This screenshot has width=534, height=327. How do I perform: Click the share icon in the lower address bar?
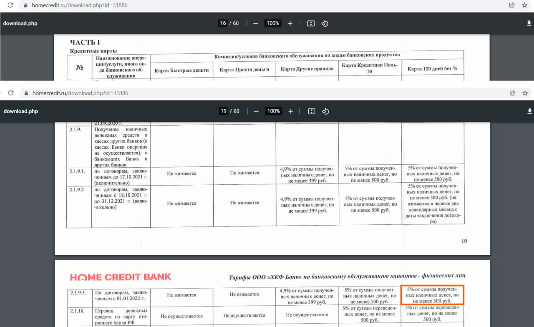(x=512, y=93)
